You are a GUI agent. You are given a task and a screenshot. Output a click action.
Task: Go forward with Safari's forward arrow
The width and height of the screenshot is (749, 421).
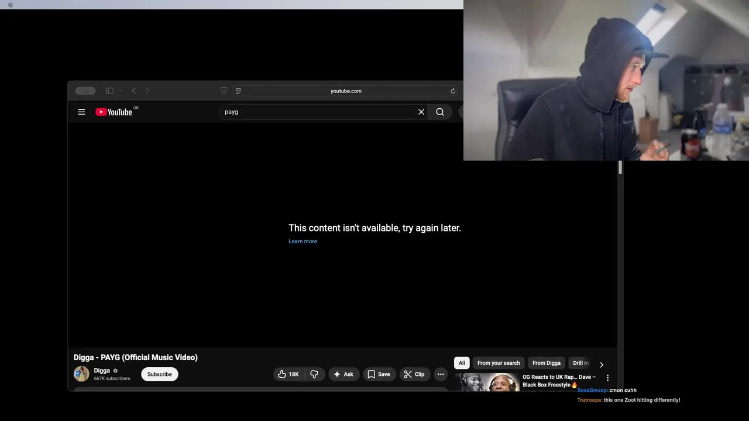(x=147, y=91)
